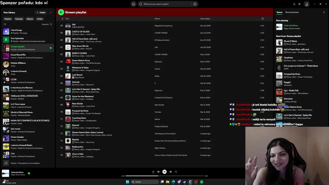Filter library by Podcasts
The width and height of the screenshot is (329, 185).
tap(19, 19)
